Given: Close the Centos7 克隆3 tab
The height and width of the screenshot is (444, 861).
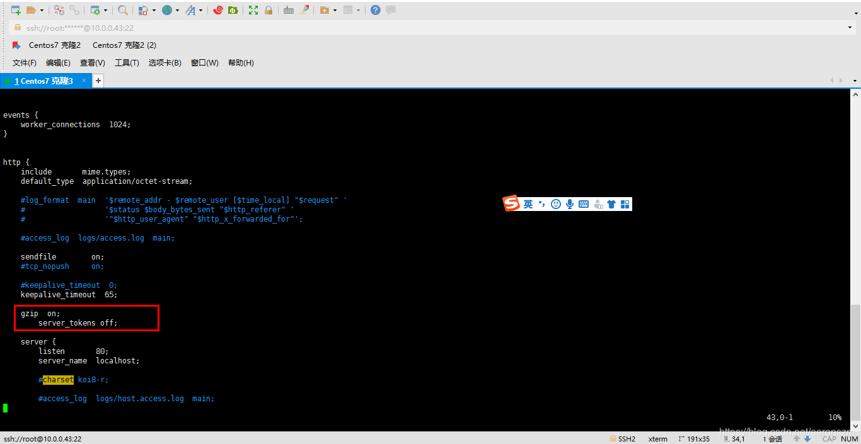Looking at the screenshot, I should pyautogui.click(x=84, y=81).
